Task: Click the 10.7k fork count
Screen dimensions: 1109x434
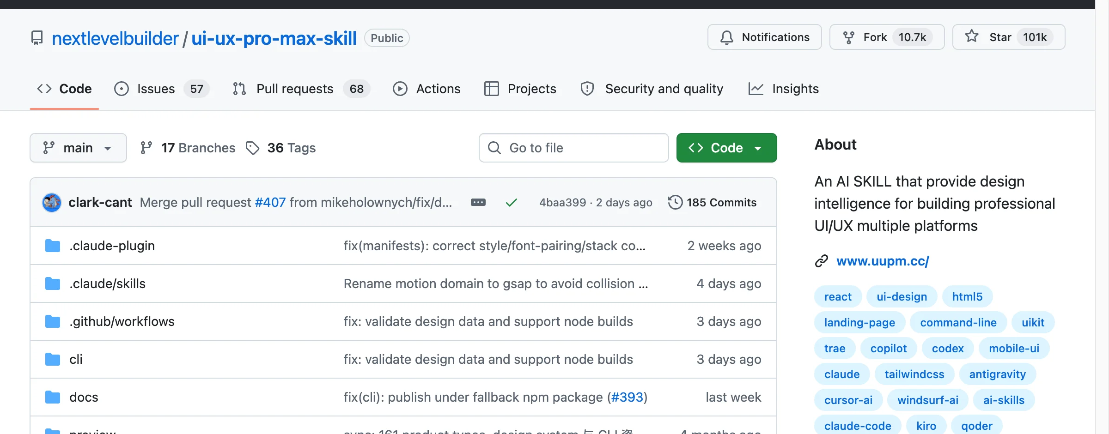Action: (x=912, y=37)
